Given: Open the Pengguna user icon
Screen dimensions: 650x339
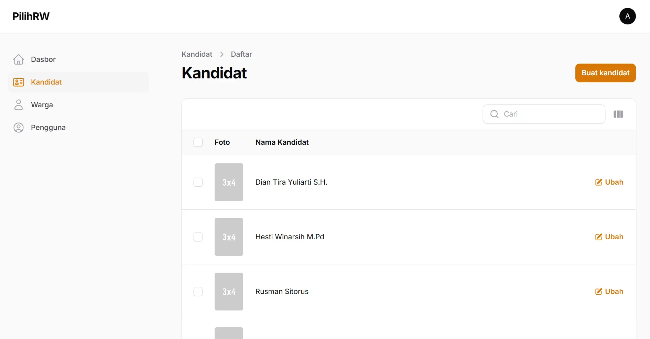Looking at the screenshot, I should pyautogui.click(x=19, y=127).
